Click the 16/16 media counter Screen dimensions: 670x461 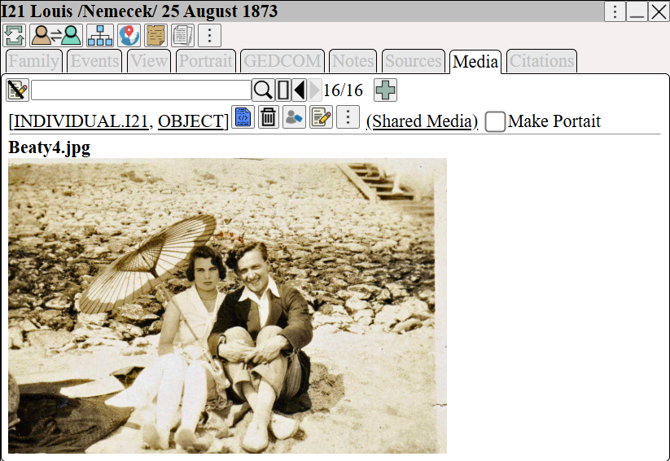343,90
